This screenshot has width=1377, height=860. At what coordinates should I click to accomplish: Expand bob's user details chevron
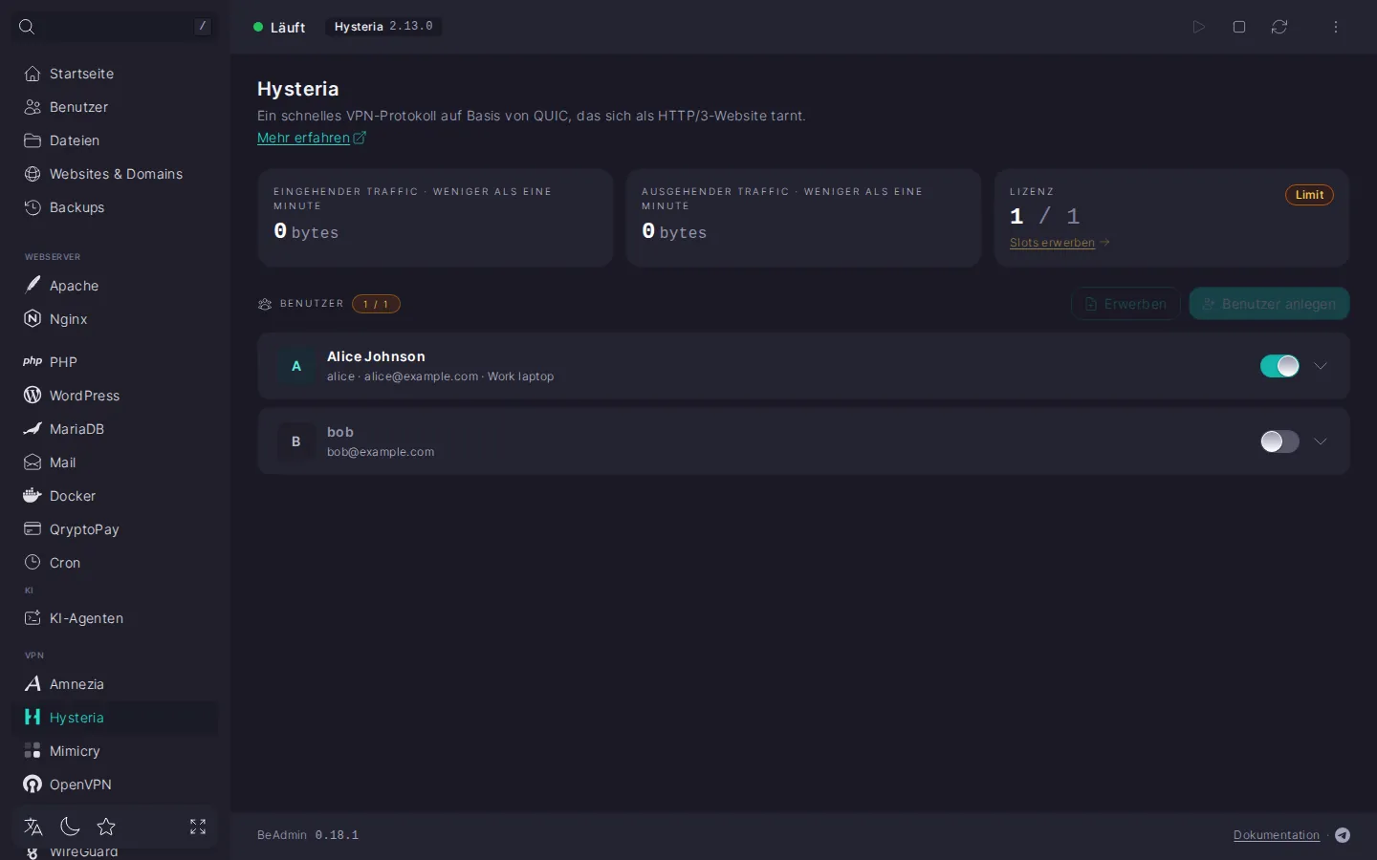tap(1321, 441)
